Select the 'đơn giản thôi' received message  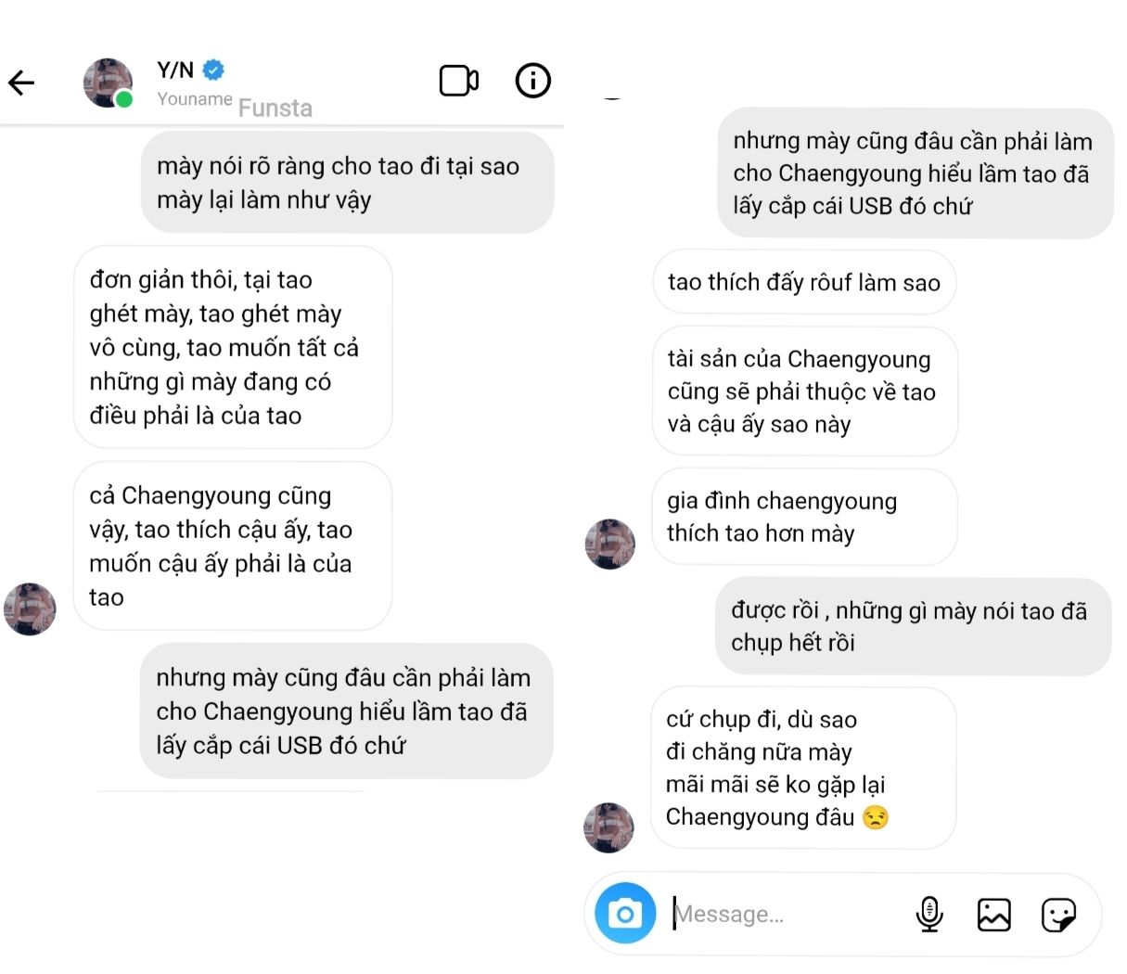pyautogui.click(x=233, y=347)
